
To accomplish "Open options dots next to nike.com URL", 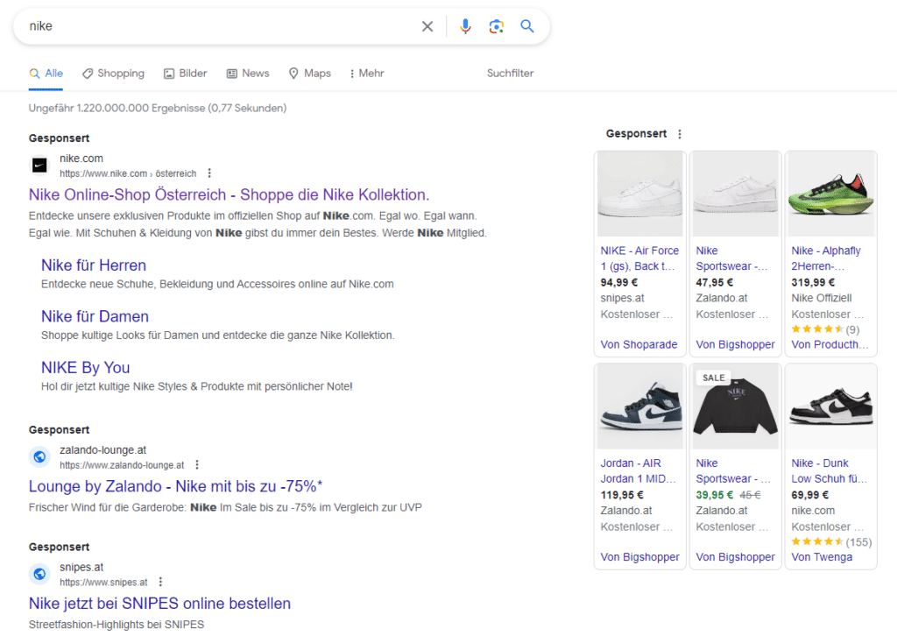I will click(x=209, y=173).
